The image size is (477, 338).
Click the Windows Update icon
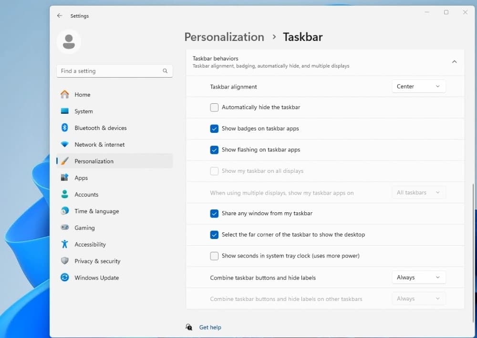click(x=65, y=278)
